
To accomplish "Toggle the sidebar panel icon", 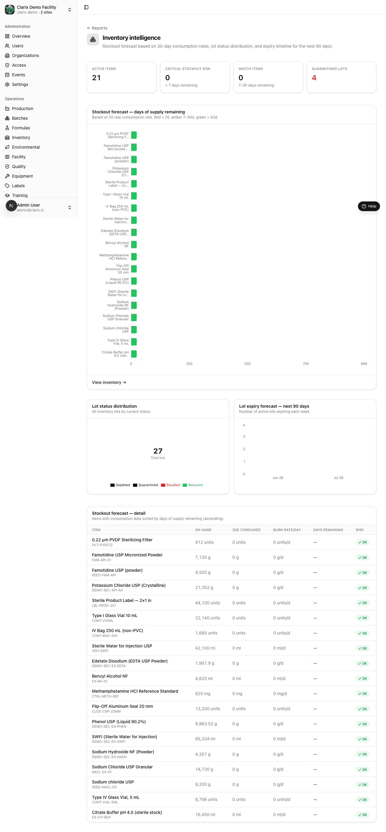I will coord(86,7).
